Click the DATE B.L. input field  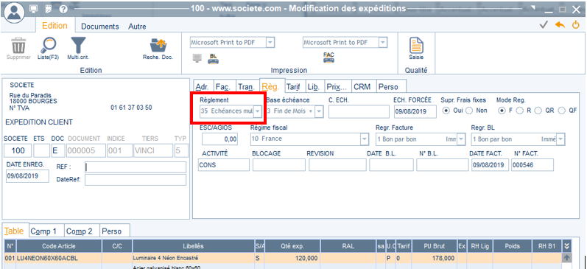coord(391,165)
